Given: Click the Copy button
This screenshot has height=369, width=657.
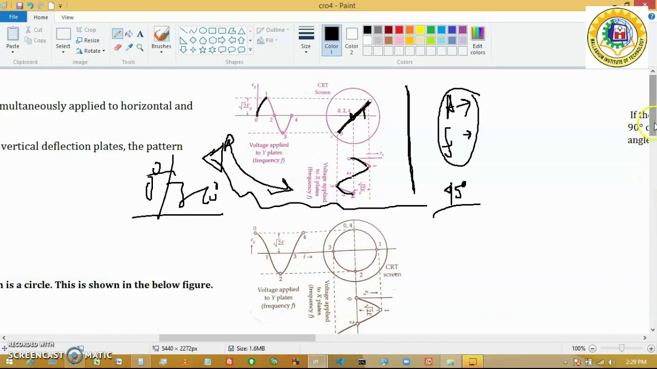Looking at the screenshot, I should tap(35, 40).
